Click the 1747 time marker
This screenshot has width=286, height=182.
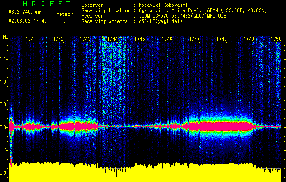tap(194, 39)
